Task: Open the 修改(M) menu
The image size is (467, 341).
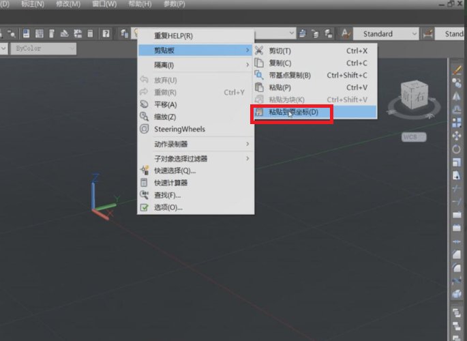Action: 68,4
